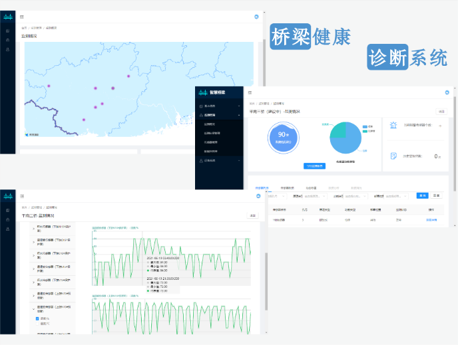Click the hamburger icon in the chart window header

[x=22, y=195]
